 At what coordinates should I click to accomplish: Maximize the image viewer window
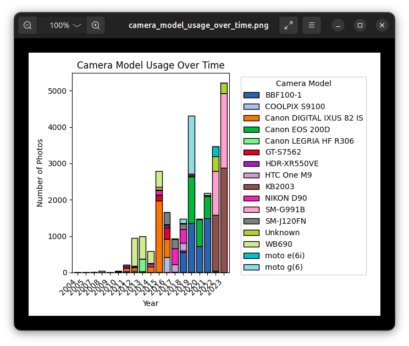[x=360, y=25]
